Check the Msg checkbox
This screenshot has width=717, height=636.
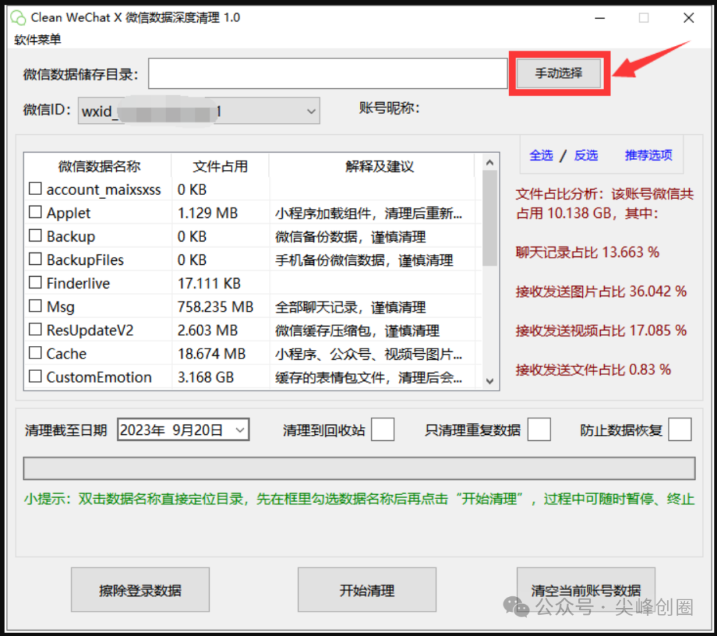pyautogui.click(x=35, y=306)
